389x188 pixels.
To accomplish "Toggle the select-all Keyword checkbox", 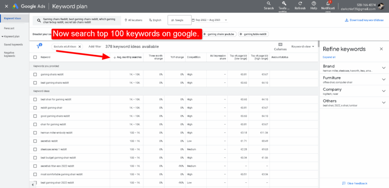I will (x=35, y=57).
